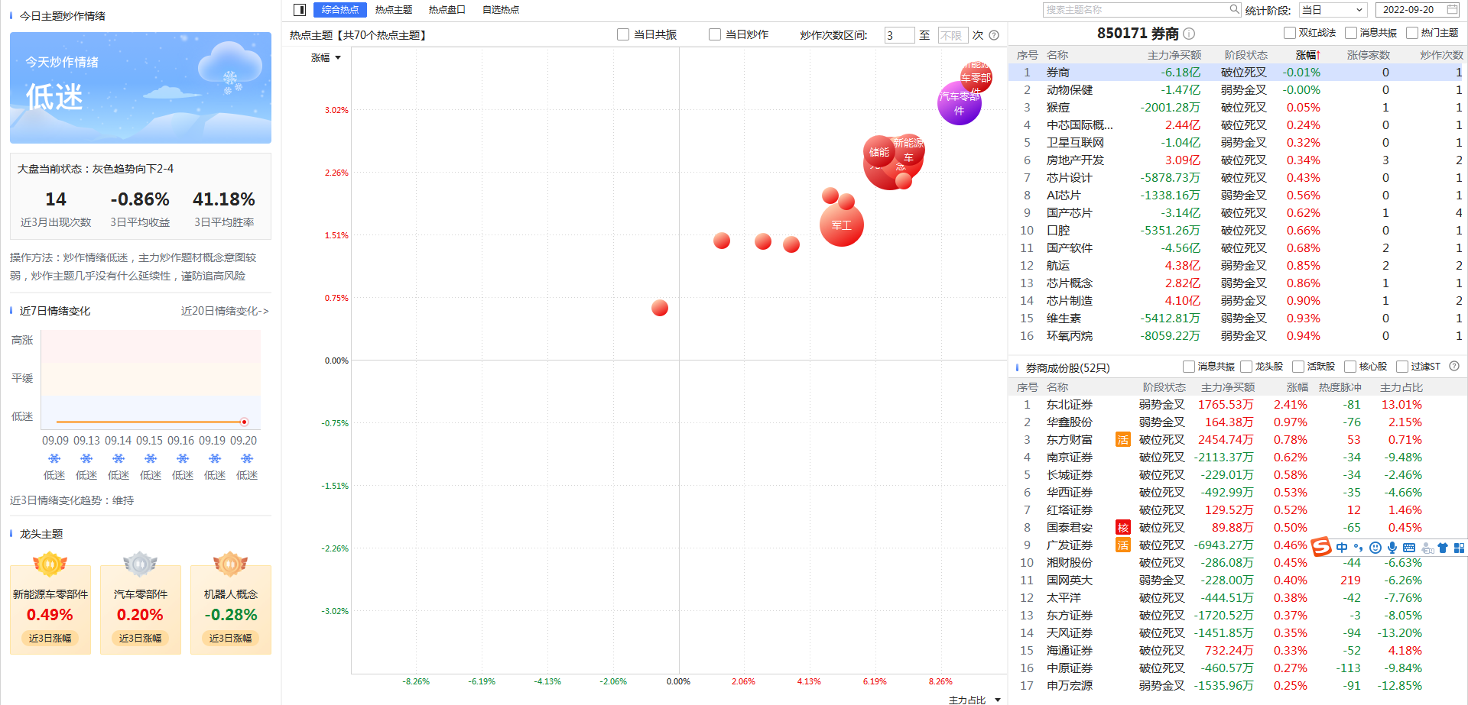Toggle IME punctuation mode icon
This screenshot has height=705, width=1468.
(x=1358, y=547)
